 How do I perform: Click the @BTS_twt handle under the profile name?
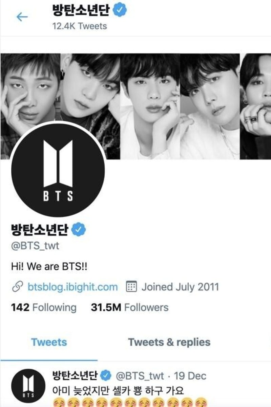click(x=35, y=246)
